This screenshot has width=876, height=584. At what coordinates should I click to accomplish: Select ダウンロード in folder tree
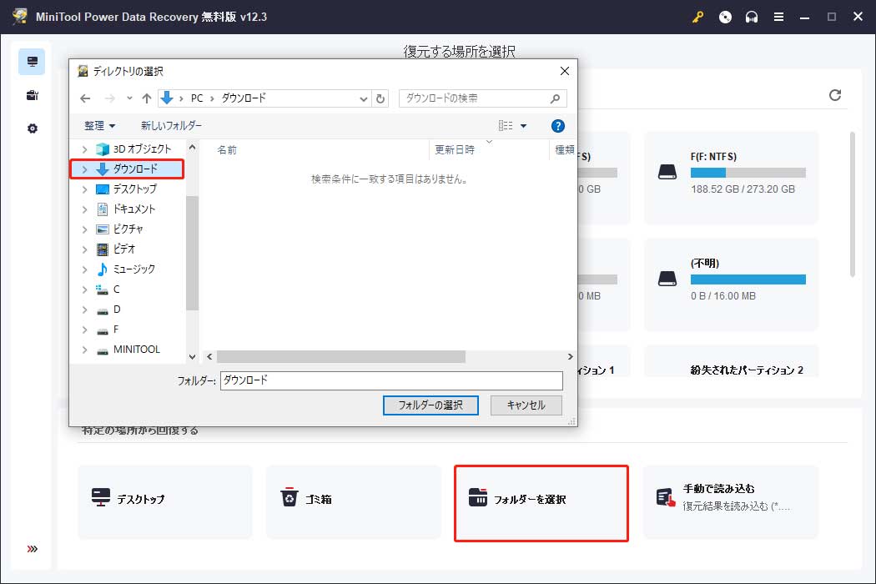pyautogui.click(x=135, y=169)
